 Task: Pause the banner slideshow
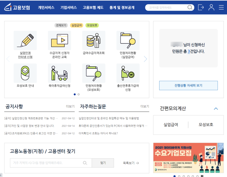[x=202, y=176]
